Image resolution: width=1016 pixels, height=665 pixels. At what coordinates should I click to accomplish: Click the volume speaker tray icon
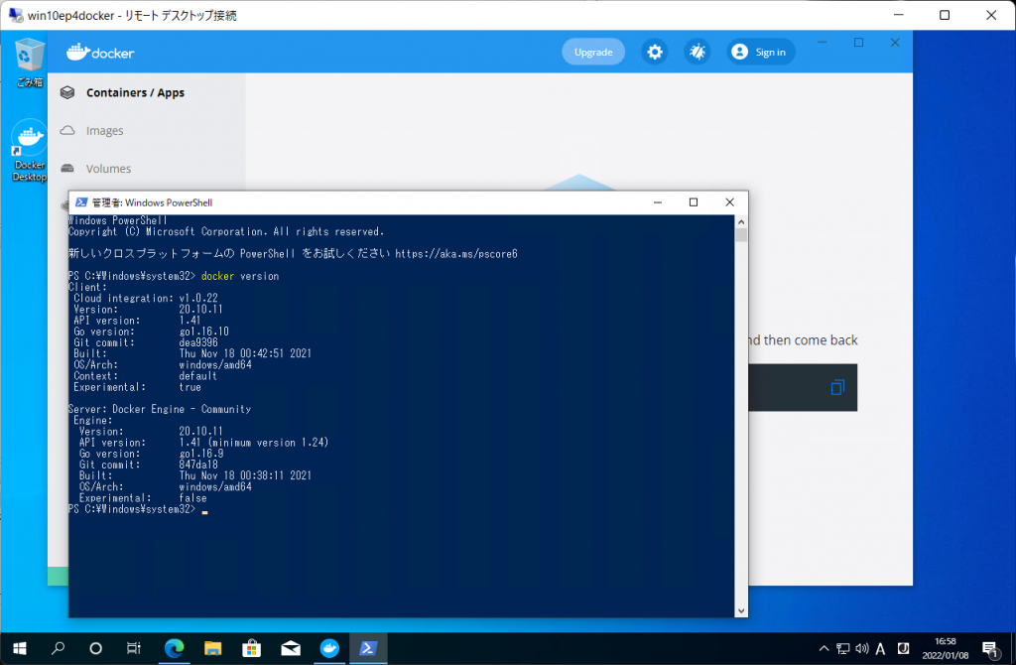click(x=862, y=648)
